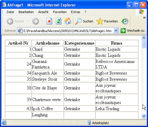Open the Bearbeiten menu
148x127 pixels.
26,12
